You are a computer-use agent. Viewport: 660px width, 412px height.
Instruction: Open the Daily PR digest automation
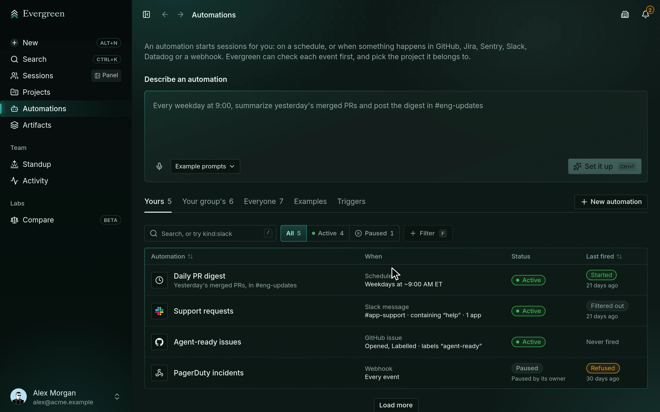point(396,280)
